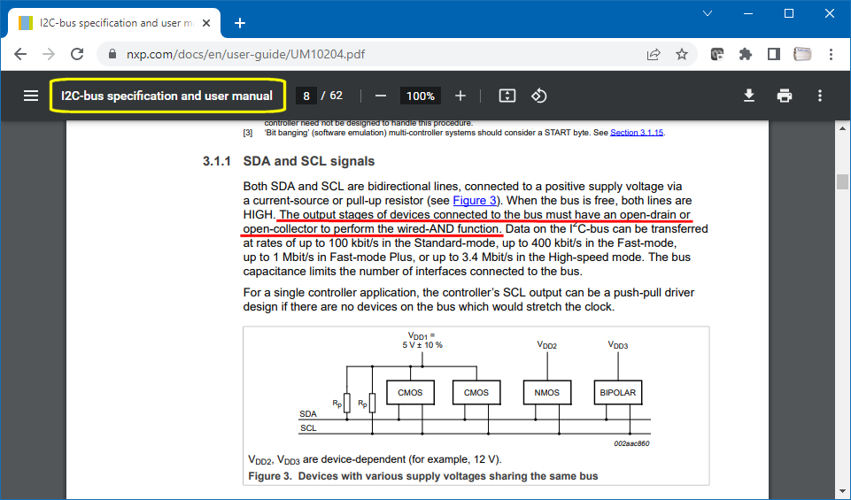Click the BIPOLAR block in Figure 3
851x500 pixels.
[618, 393]
